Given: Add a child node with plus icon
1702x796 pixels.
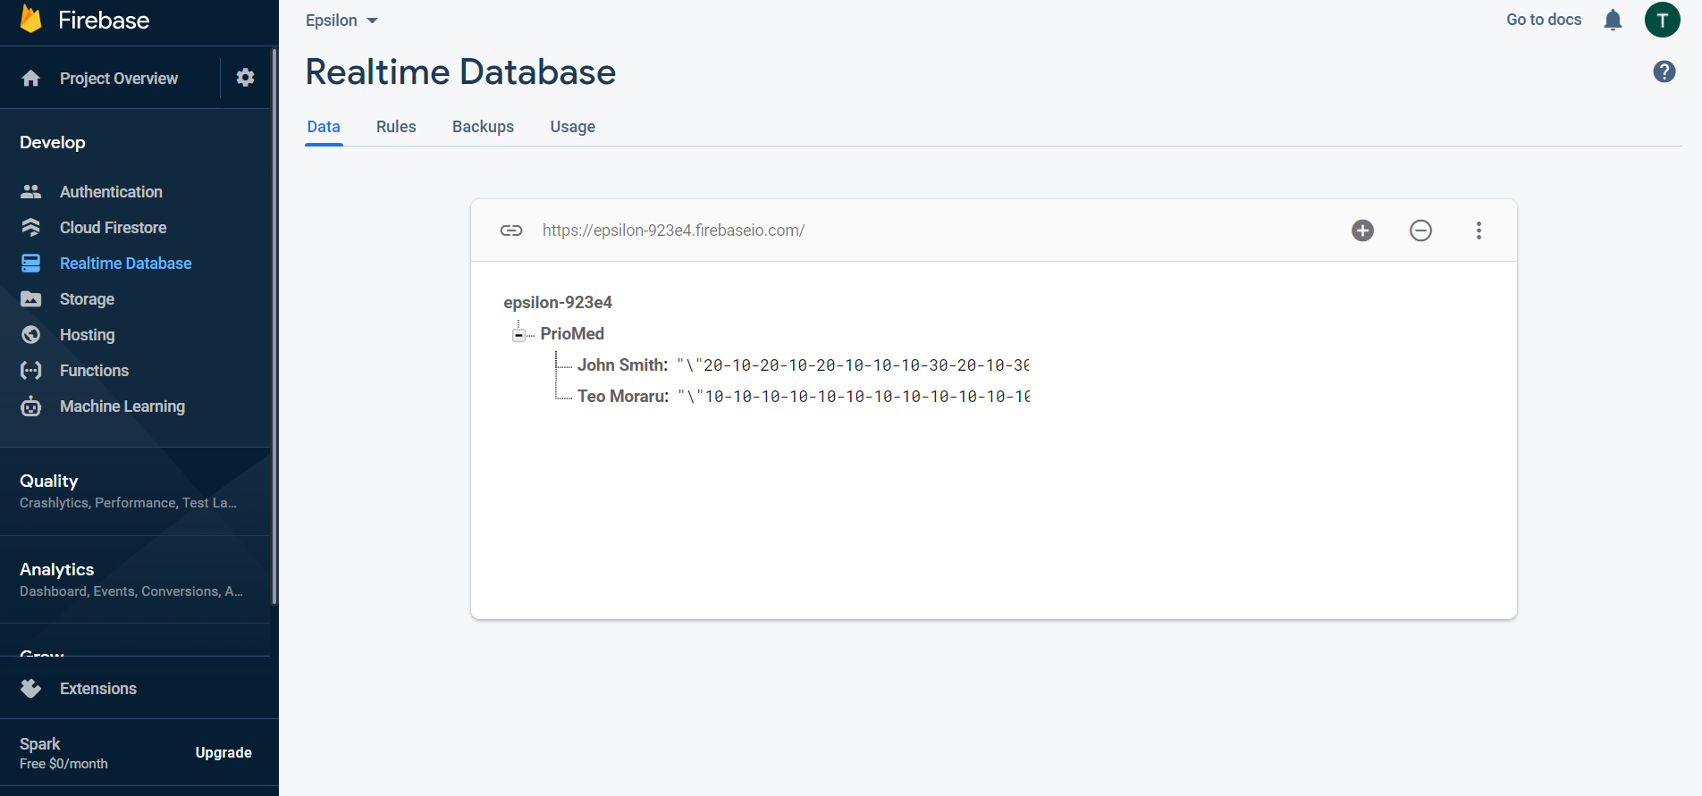Looking at the screenshot, I should (x=1362, y=230).
